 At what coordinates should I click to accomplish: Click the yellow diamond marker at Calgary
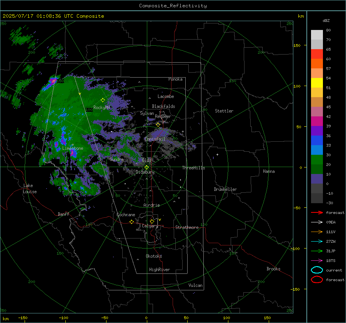[152, 221]
